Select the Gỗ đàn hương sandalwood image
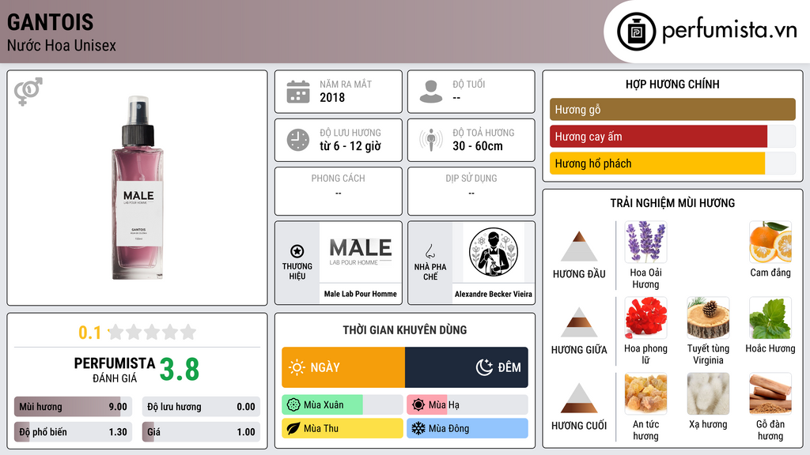 click(x=770, y=393)
